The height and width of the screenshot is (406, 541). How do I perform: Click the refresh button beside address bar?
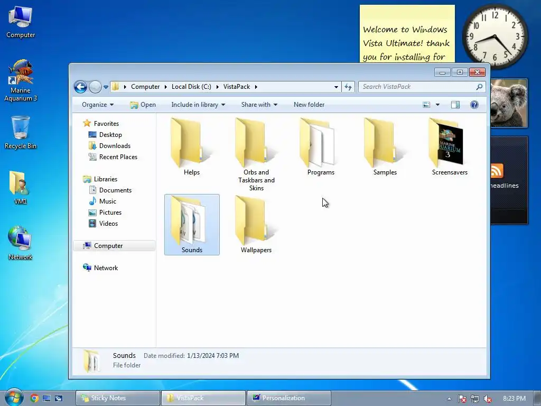(348, 87)
